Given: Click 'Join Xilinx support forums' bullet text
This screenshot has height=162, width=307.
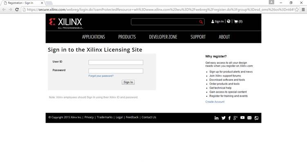Looking at the screenshot, I should coord(225,76).
